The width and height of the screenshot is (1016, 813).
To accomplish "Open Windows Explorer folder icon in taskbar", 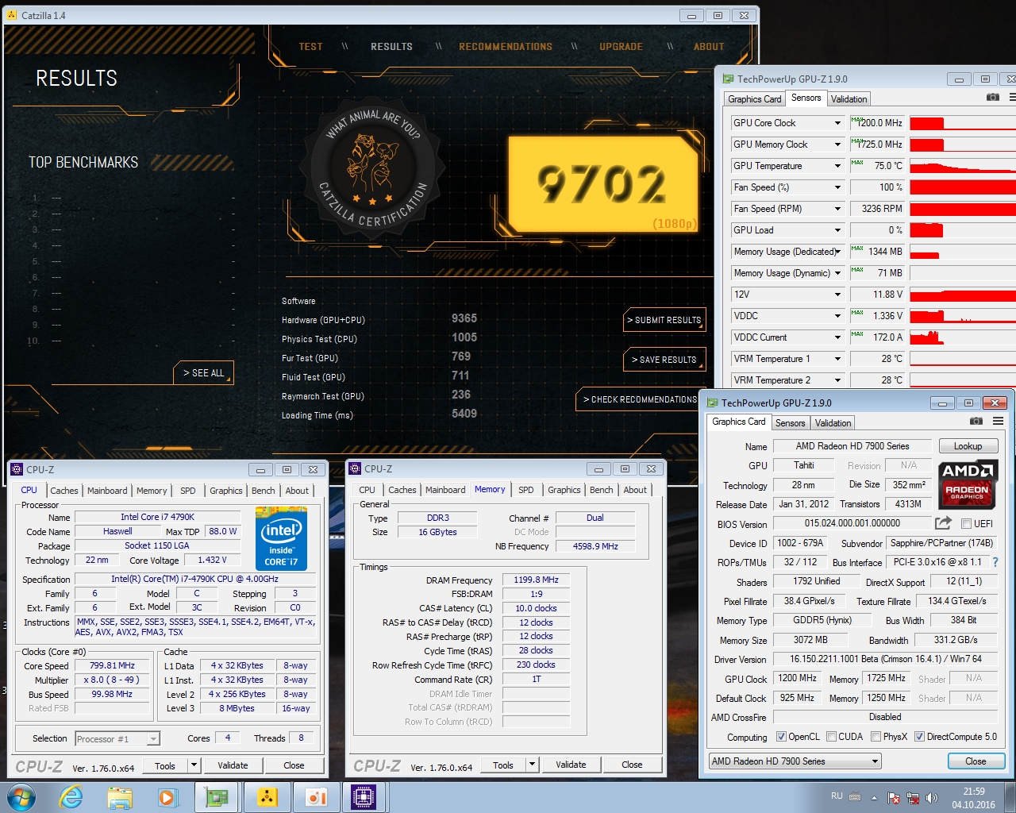I will 120,796.
